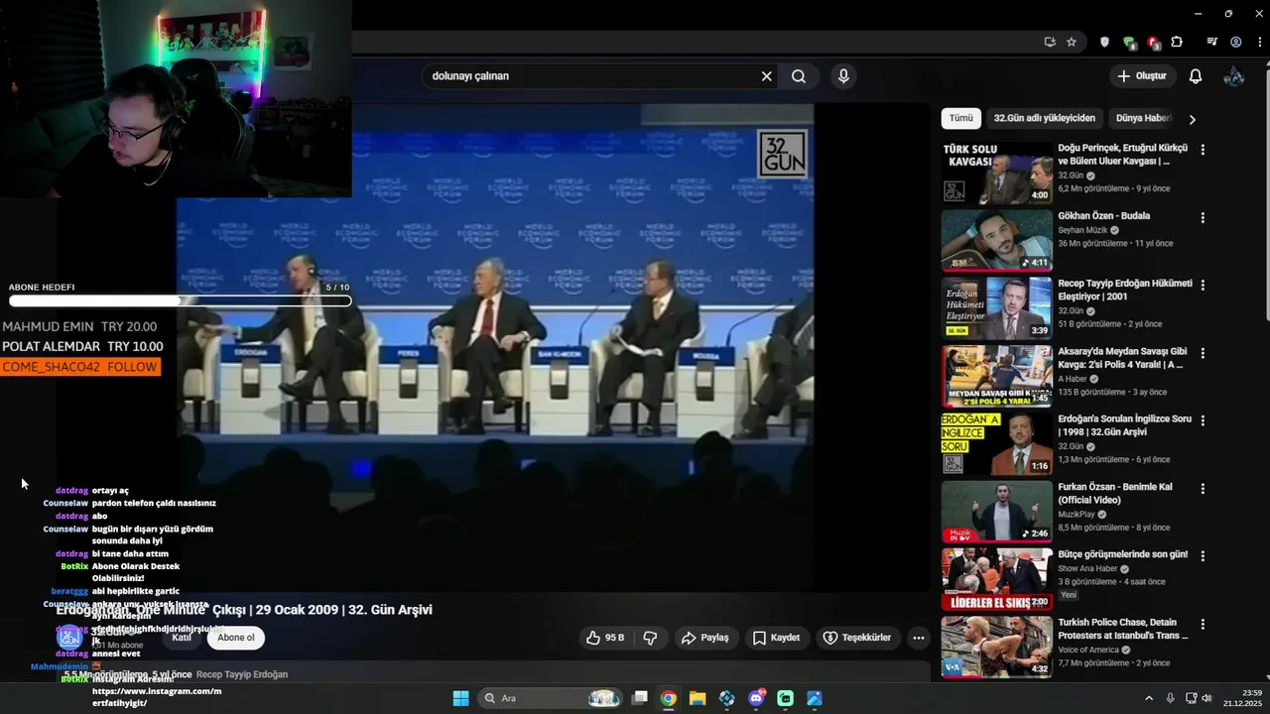
Task: Save video with Kaydet button
Action: (x=776, y=638)
